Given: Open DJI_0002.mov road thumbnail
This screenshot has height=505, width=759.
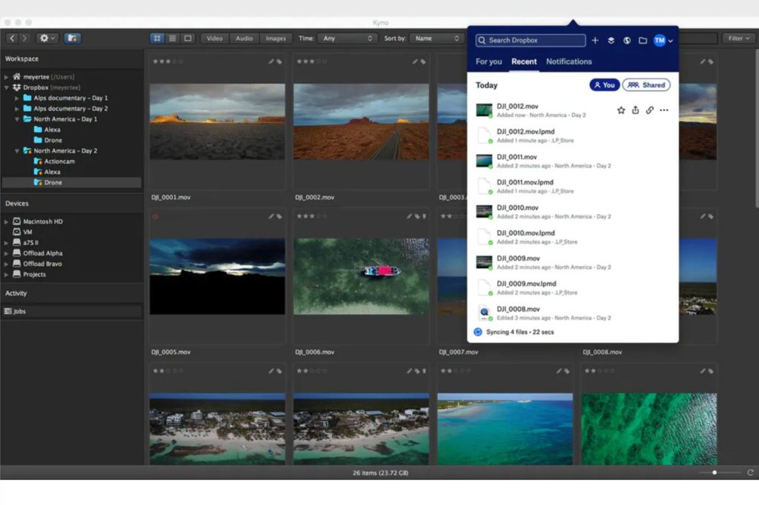Looking at the screenshot, I should coord(361,121).
